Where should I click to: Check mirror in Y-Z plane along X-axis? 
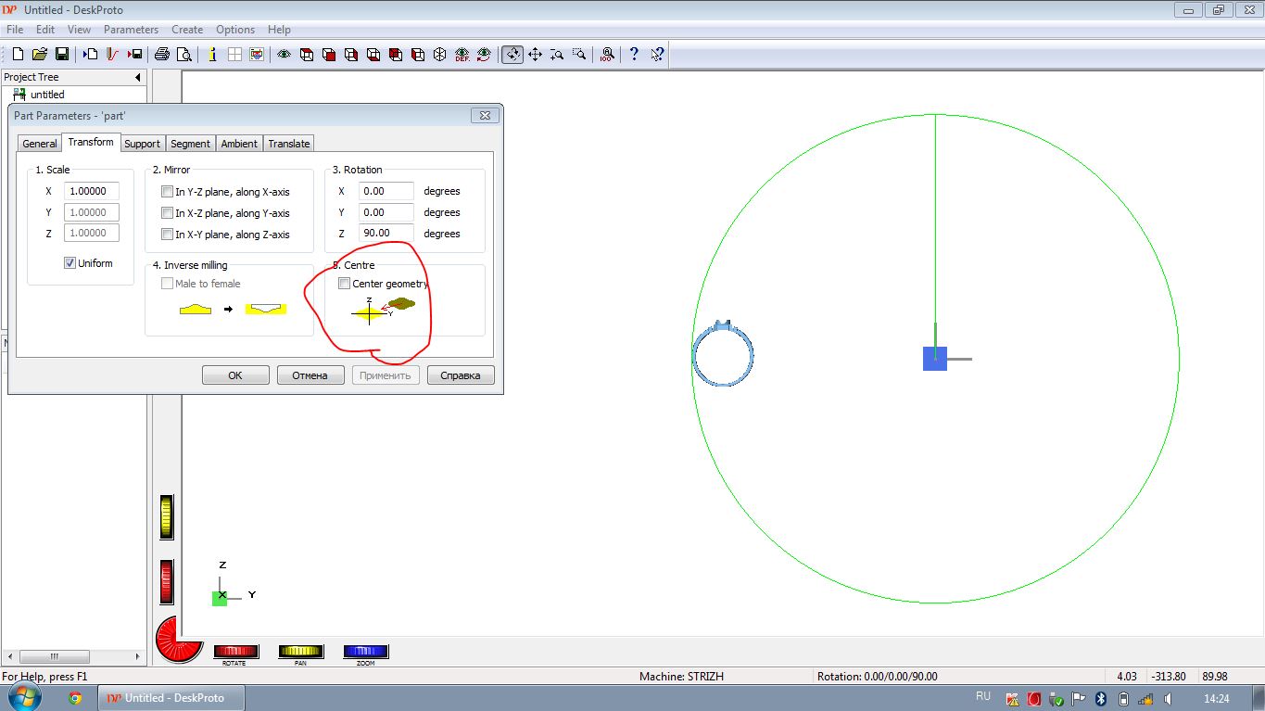coord(168,192)
